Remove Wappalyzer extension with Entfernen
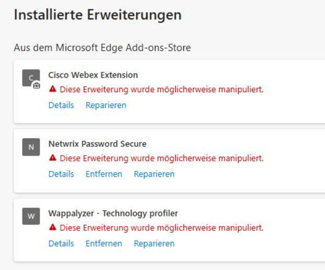This screenshot has height=270, width=325. click(104, 244)
